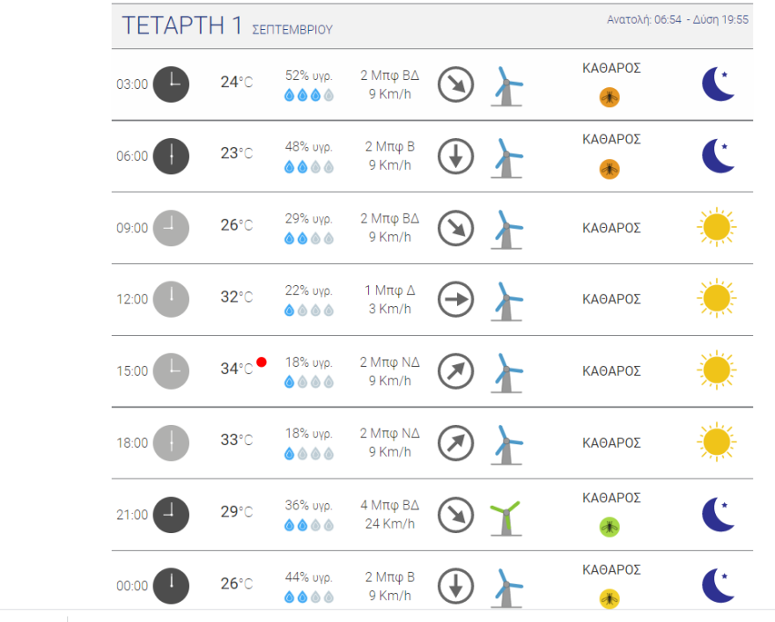Viewport: 775px width, 622px height.
Task: Click the 4 Μπφ ΒΔ wind text
Action: [391, 506]
